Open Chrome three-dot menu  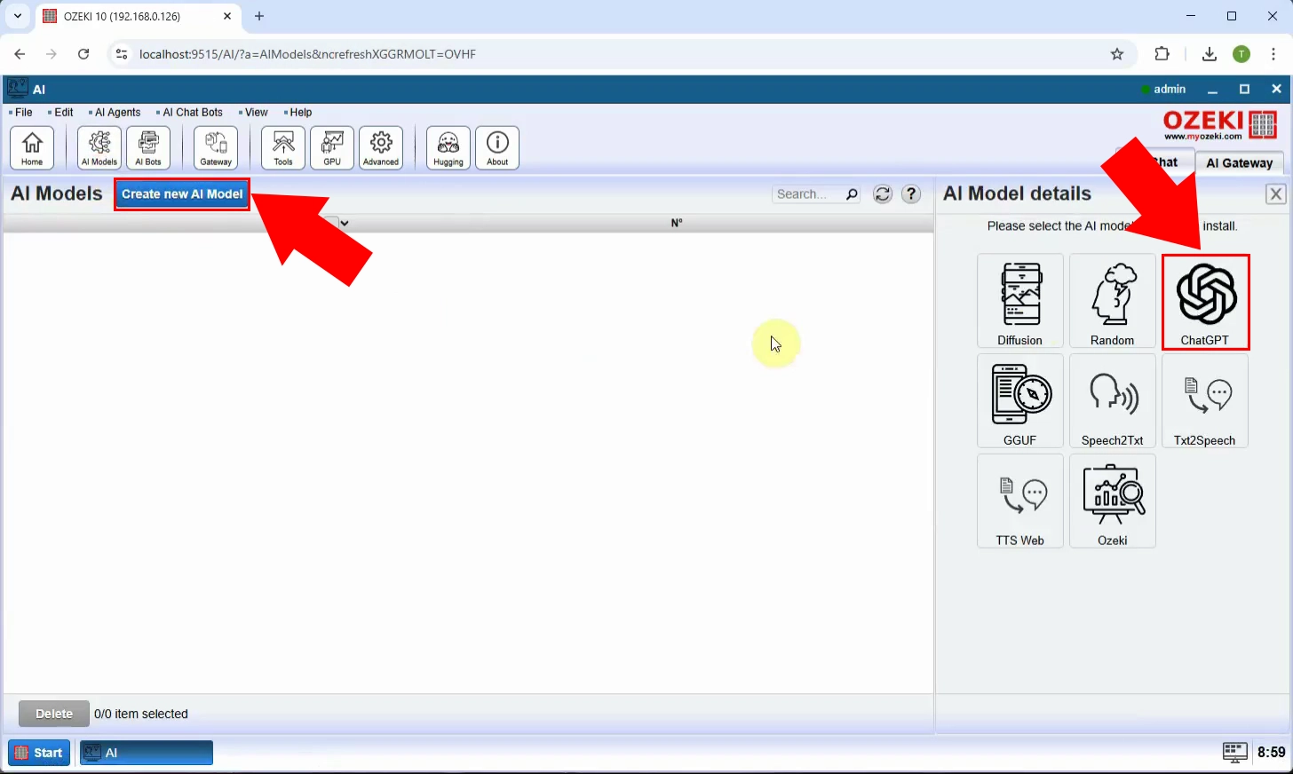[x=1273, y=54]
